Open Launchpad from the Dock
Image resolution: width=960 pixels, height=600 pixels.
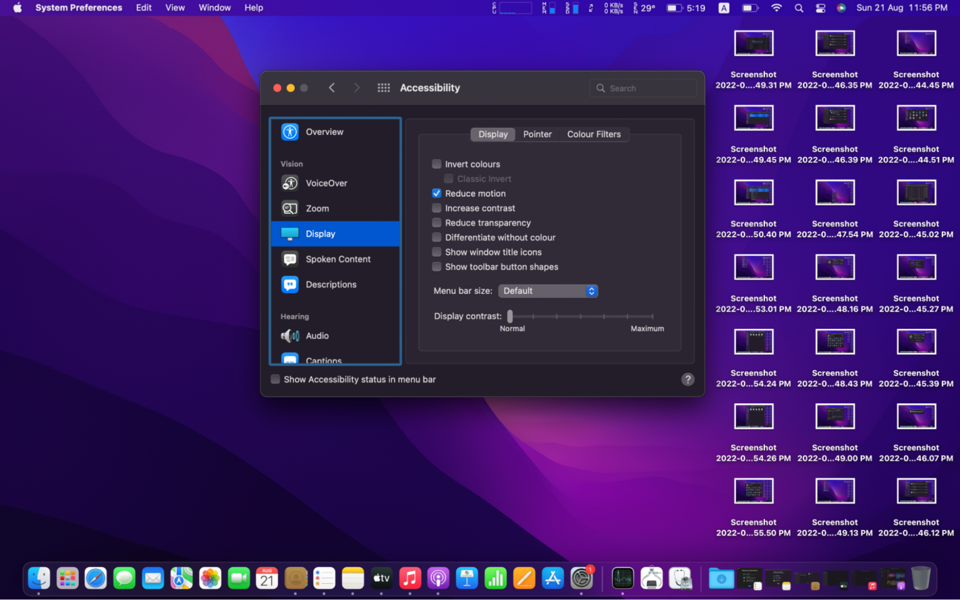coord(67,578)
